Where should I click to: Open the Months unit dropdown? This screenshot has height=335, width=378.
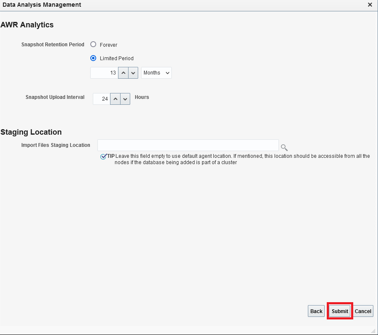point(156,73)
